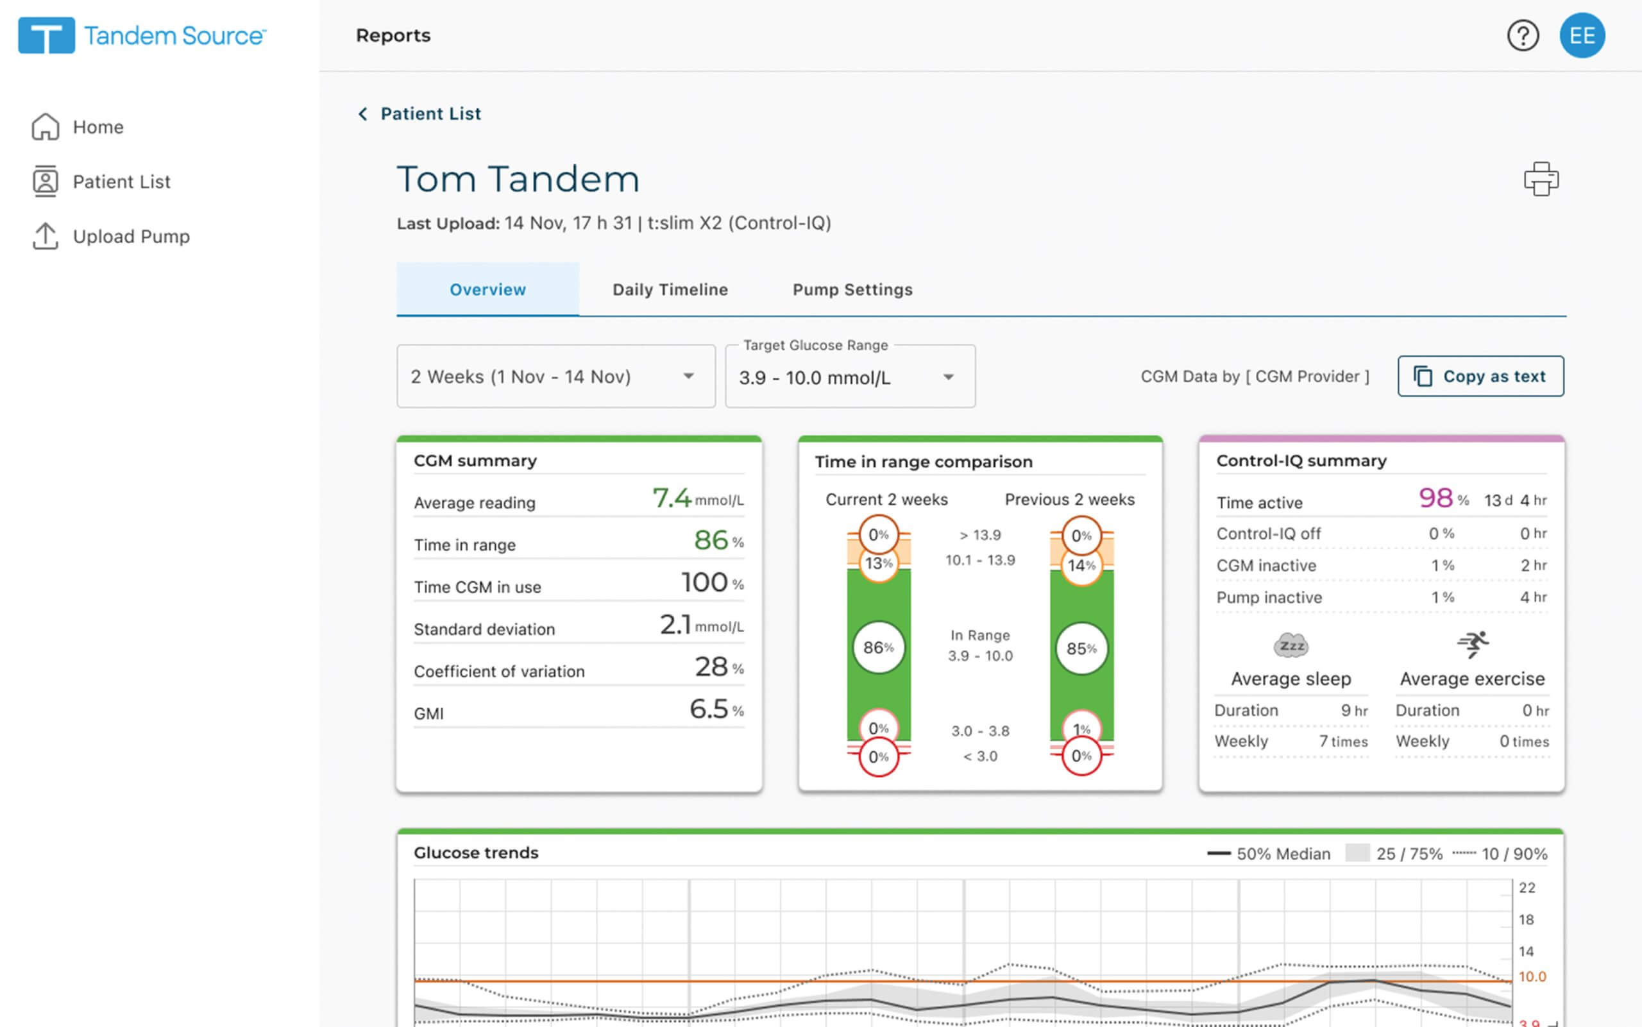Click the 1% circle in previous weeks bar
The image size is (1642, 1027).
click(1081, 729)
